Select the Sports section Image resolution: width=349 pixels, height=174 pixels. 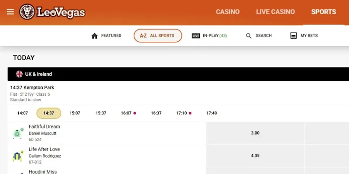[x=324, y=12]
